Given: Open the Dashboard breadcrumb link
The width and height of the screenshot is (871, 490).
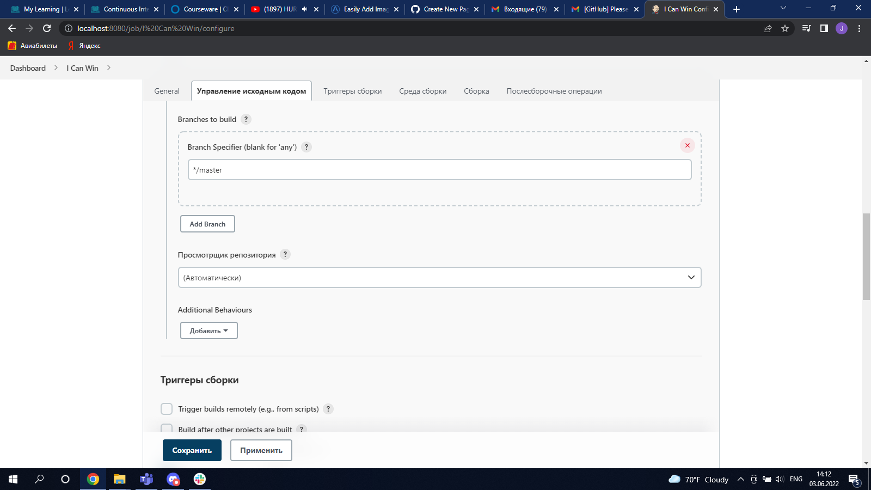Looking at the screenshot, I should point(28,68).
